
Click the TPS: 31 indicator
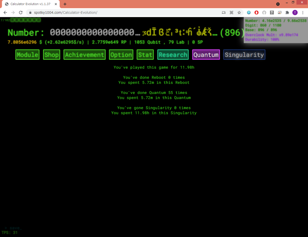9,232
